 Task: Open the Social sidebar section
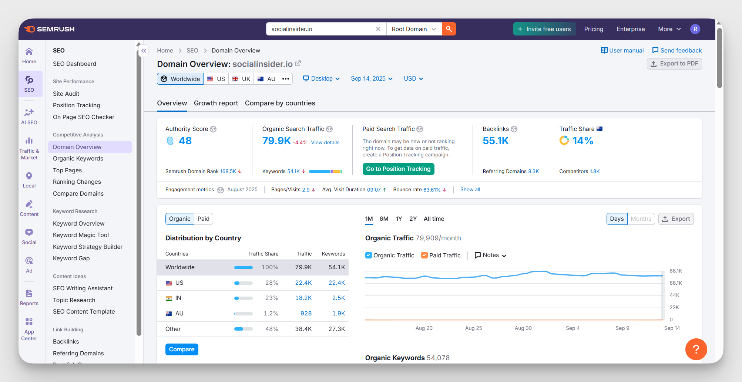29,237
